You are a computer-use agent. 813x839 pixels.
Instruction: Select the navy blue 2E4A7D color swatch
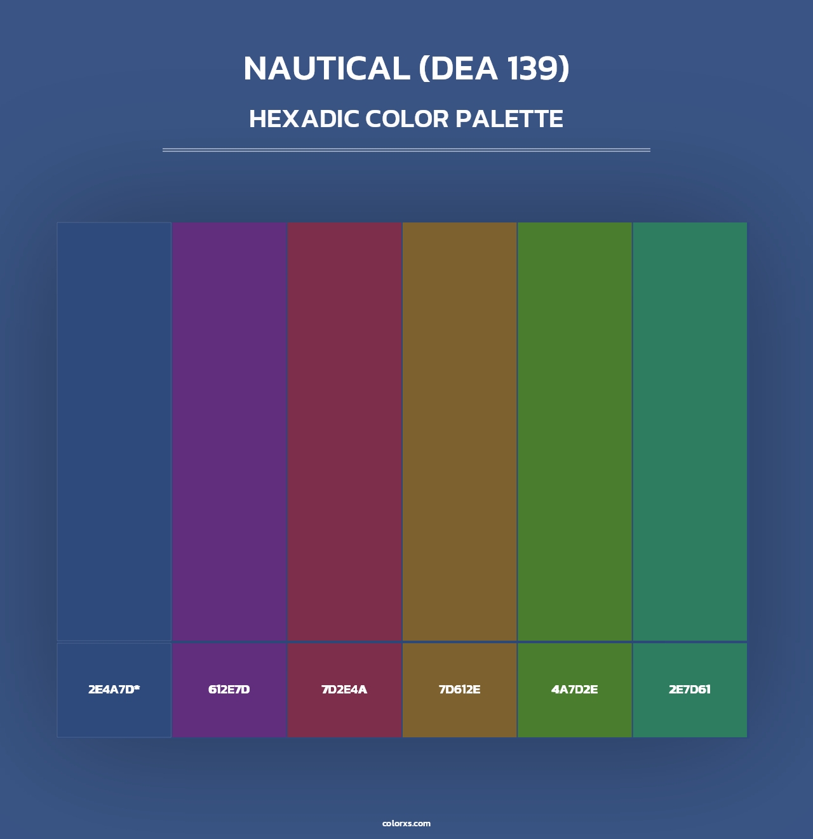[x=114, y=432]
